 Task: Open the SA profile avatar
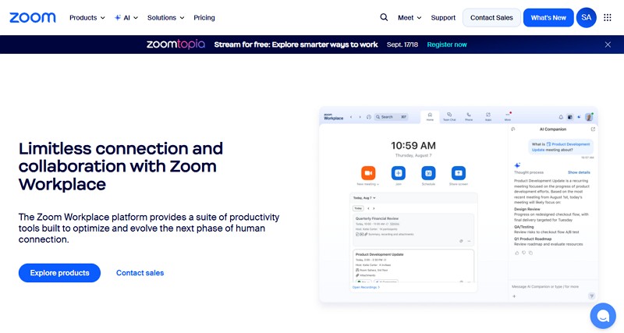(587, 17)
